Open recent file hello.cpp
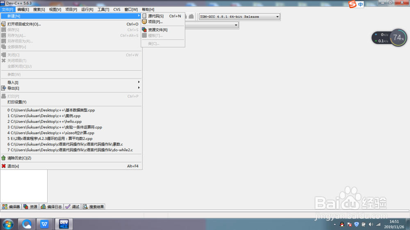The height and width of the screenshot is (230, 410). [71, 122]
